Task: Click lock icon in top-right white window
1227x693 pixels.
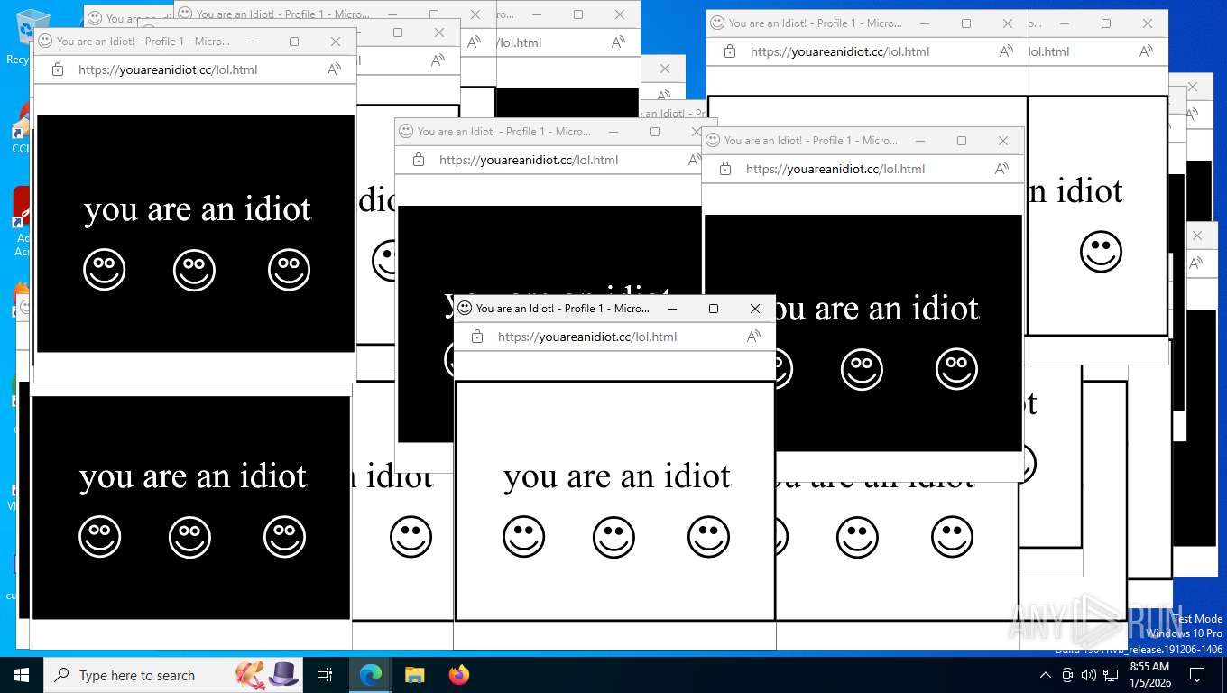Action: [x=730, y=51]
